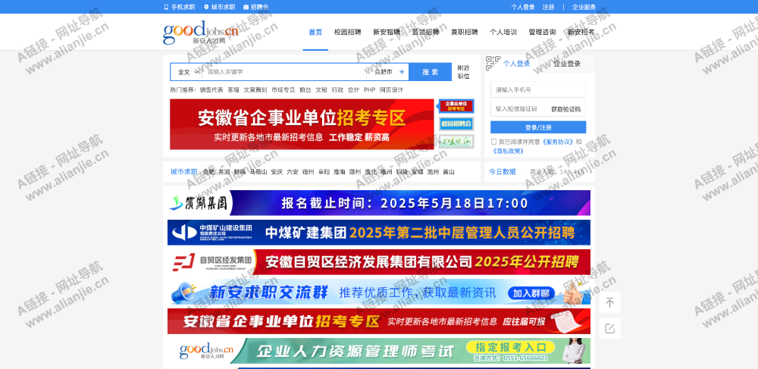Image resolution: width=758 pixels, height=369 pixels.
Task: Click 指定报考入口 on 人力资源管理师 banner
Action: (510, 347)
